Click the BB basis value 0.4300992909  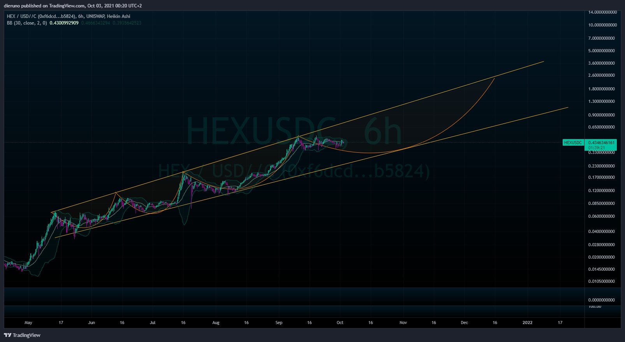(64, 23)
